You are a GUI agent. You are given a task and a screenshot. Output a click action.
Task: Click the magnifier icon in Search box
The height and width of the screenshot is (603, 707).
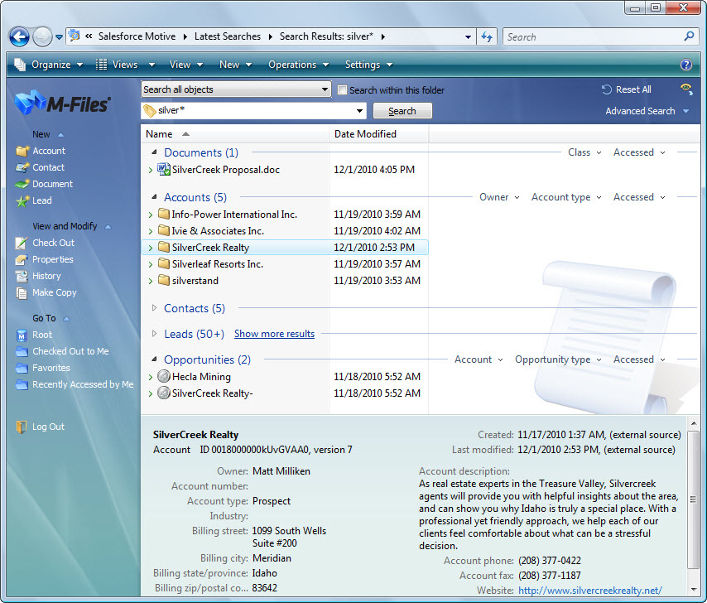pos(689,36)
